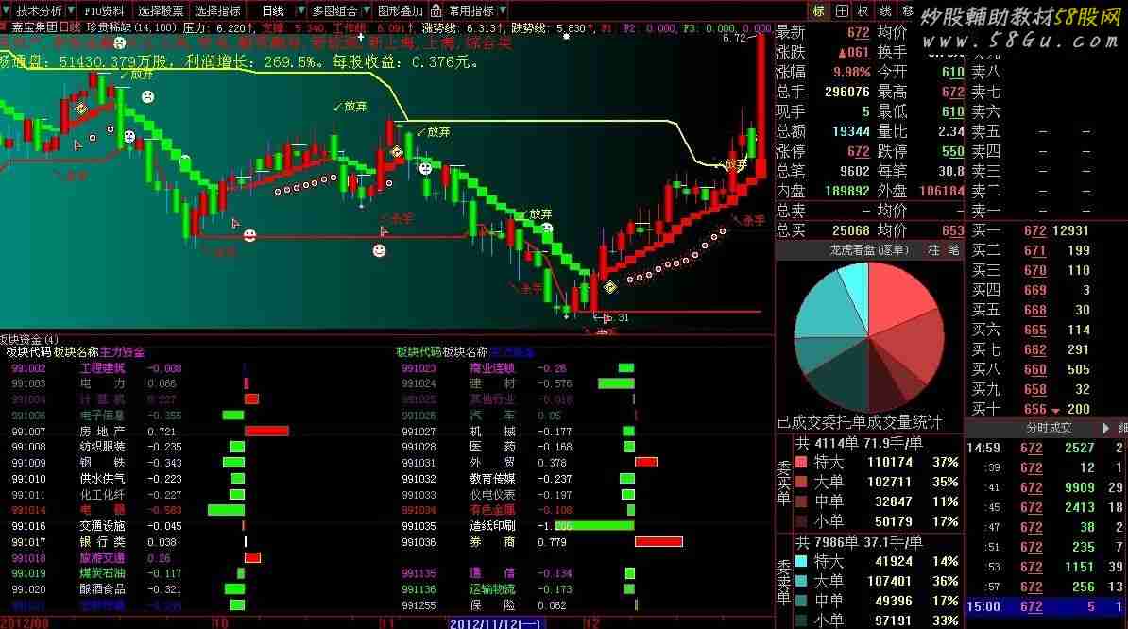
Task: Click the 常用指标 button
Action: pos(471,10)
